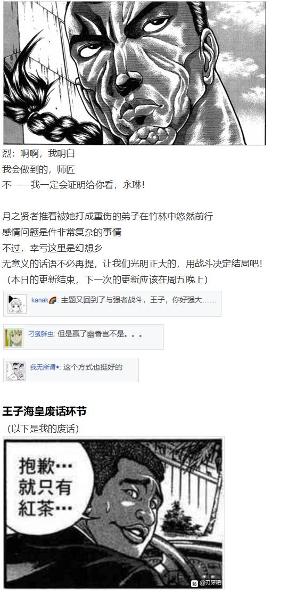The width and height of the screenshot is (297, 591).
Task: Open 我无所谓's manga avatar
Action: [x=16, y=371]
